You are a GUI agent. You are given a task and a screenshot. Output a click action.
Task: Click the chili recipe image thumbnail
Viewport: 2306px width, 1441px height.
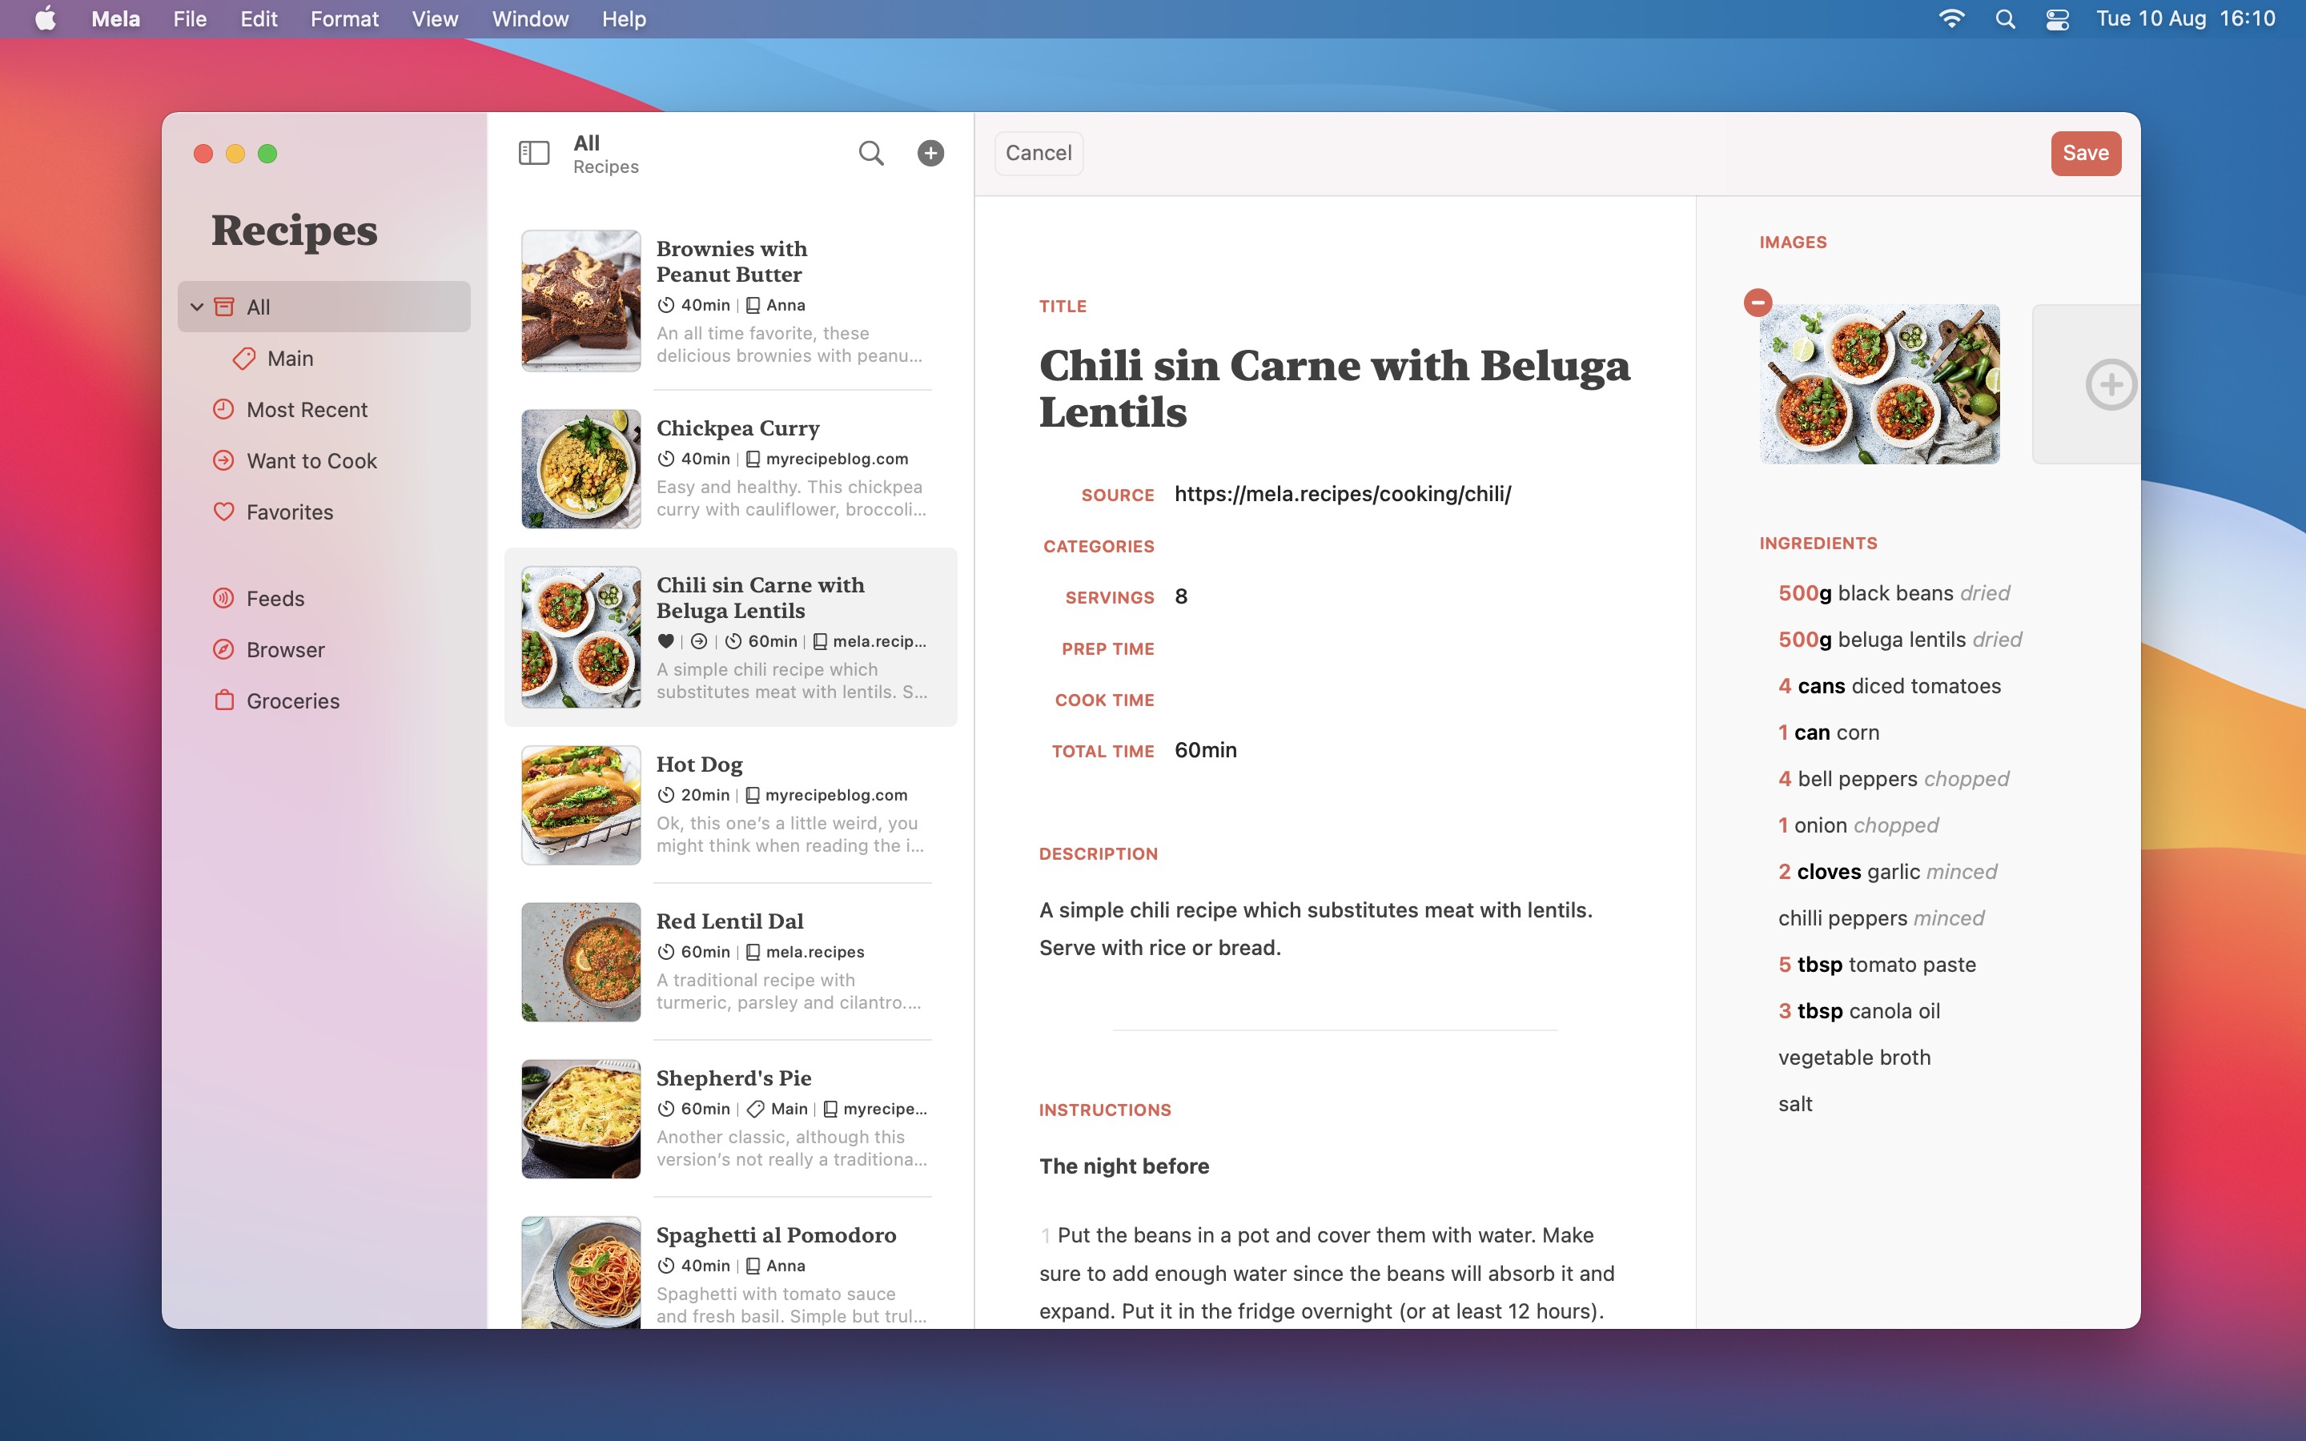pos(1878,384)
